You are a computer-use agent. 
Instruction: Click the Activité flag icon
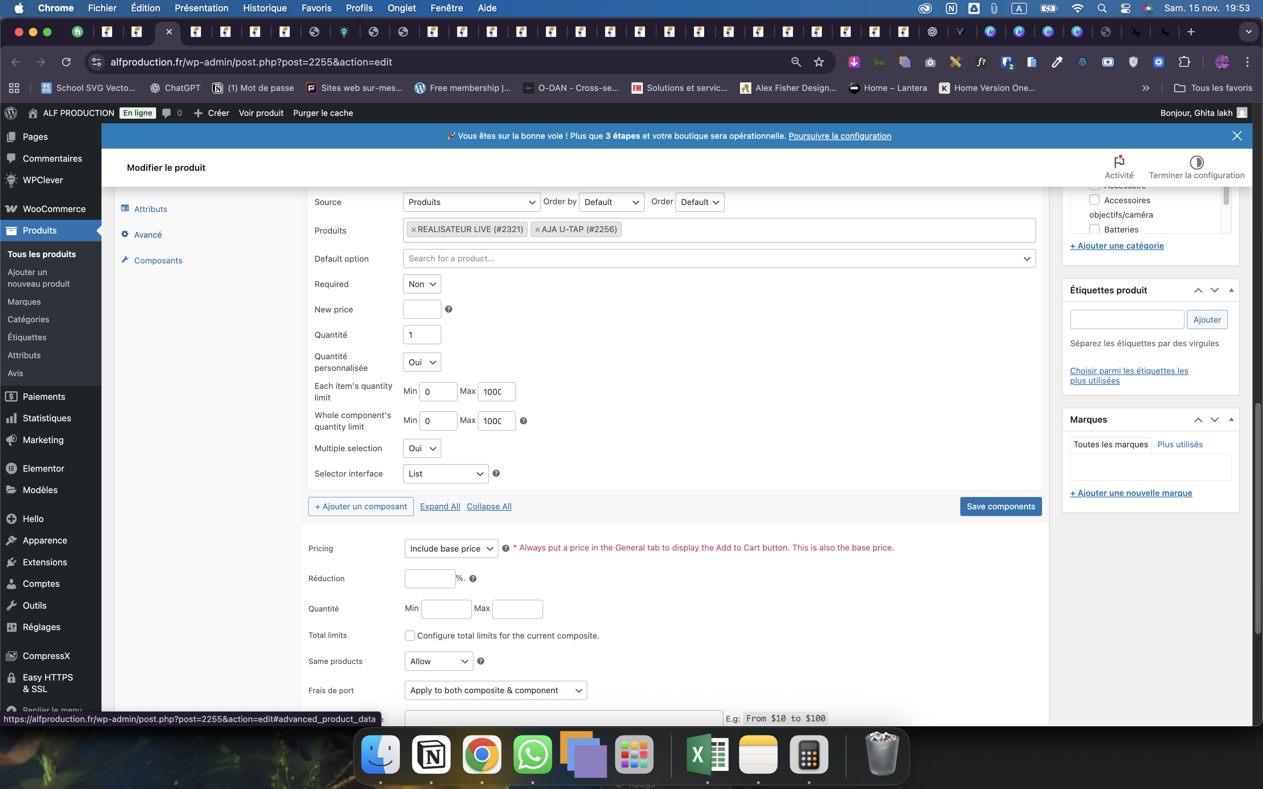[x=1119, y=162]
